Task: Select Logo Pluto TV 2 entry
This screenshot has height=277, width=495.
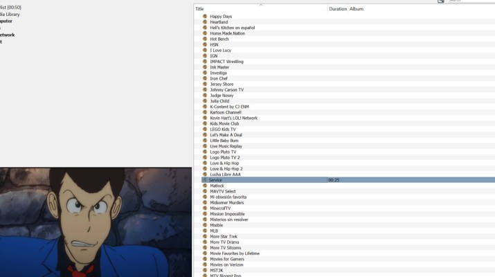Action: pyautogui.click(x=225, y=158)
